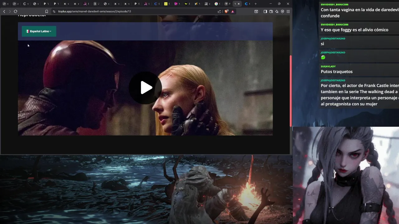The height and width of the screenshot is (224, 399).
Task: Reload the tioplus.app page
Action: tap(15, 12)
